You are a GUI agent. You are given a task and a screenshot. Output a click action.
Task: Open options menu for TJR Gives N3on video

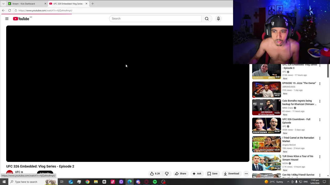click(320, 157)
